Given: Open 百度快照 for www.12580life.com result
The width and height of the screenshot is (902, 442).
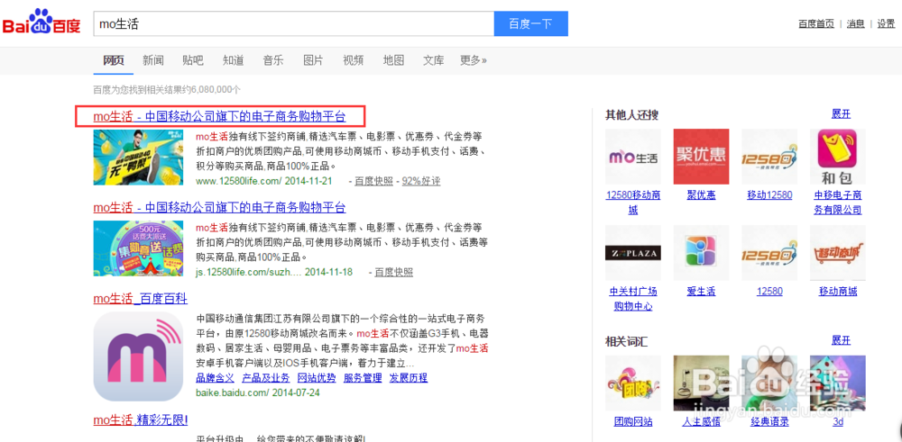Looking at the screenshot, I should pyautogui.click(x=373, y=181).
